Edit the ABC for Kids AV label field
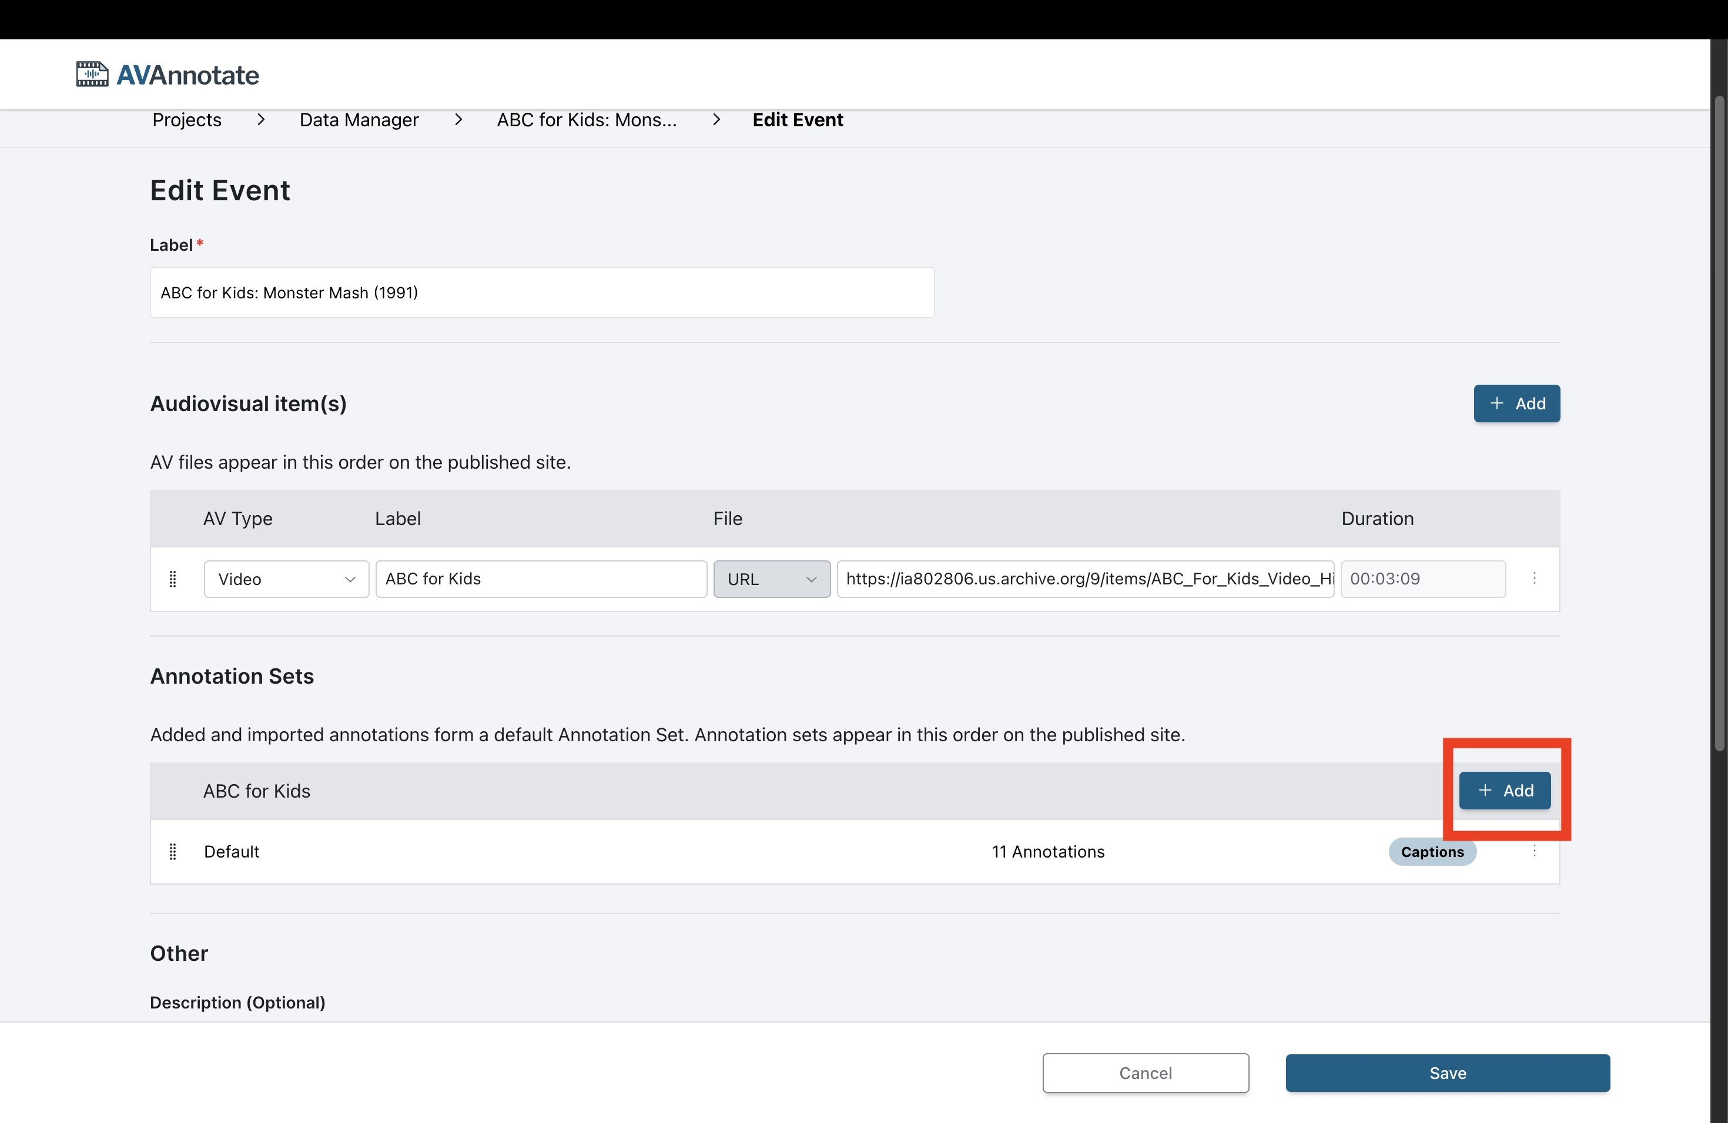 click(541, 579)
